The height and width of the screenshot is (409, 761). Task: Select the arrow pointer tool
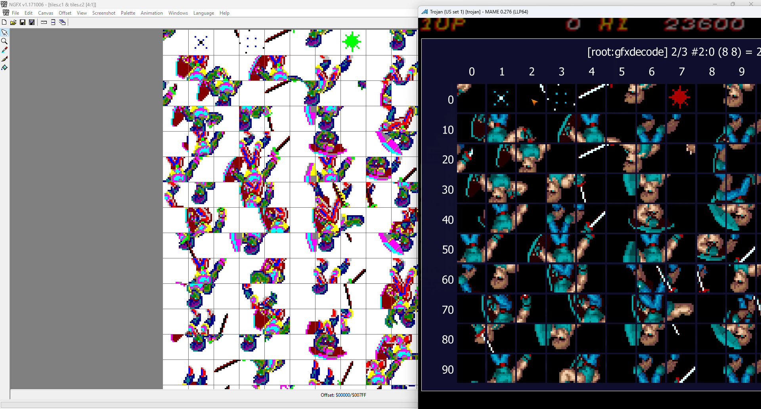coord(4,32)
